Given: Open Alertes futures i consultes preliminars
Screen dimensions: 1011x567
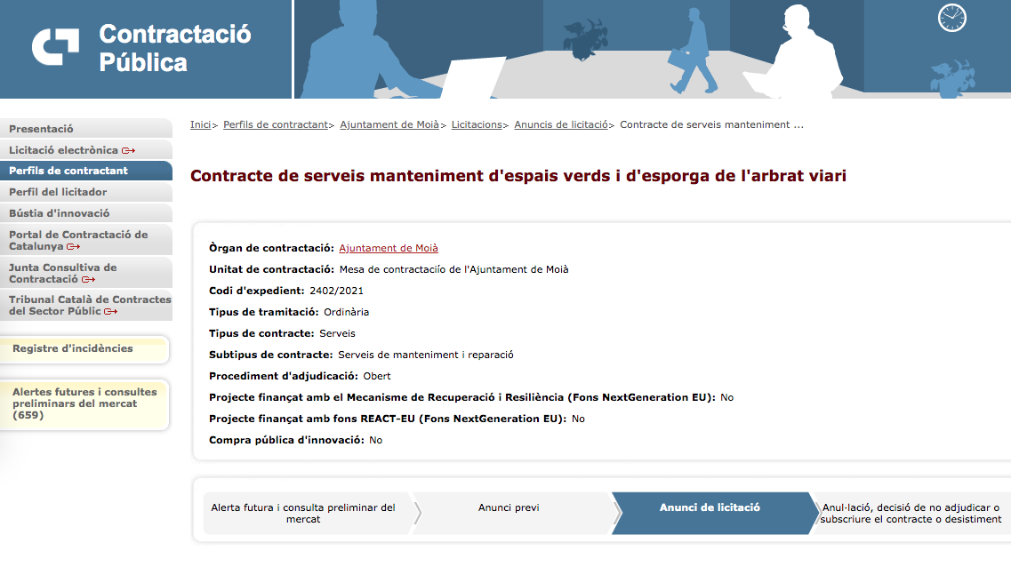Looking at the screenshot, I should 84,403.
